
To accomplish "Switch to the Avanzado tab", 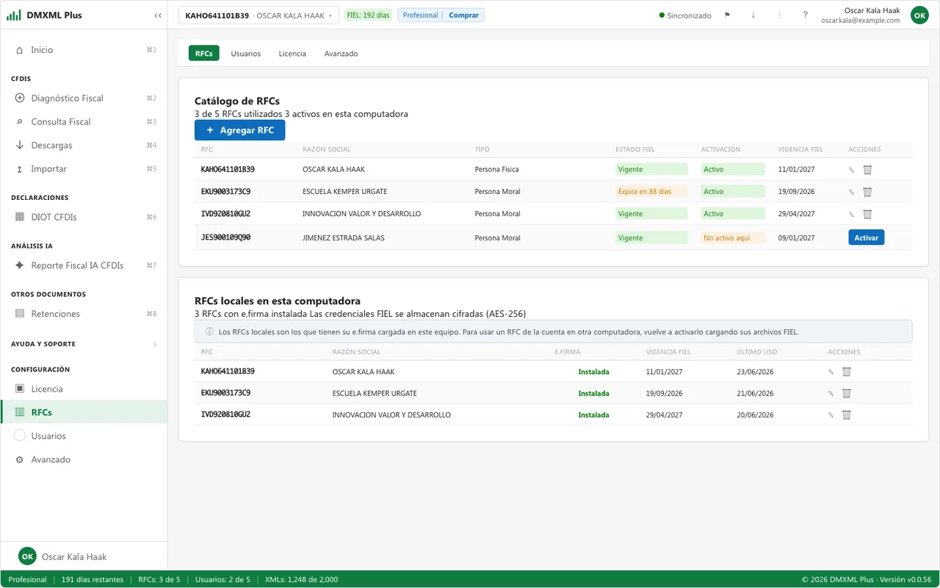I will [x=341, y=54].
